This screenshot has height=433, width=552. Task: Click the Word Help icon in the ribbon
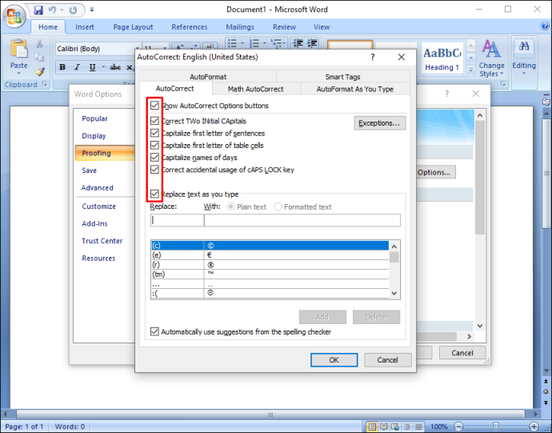click(544, 26)
